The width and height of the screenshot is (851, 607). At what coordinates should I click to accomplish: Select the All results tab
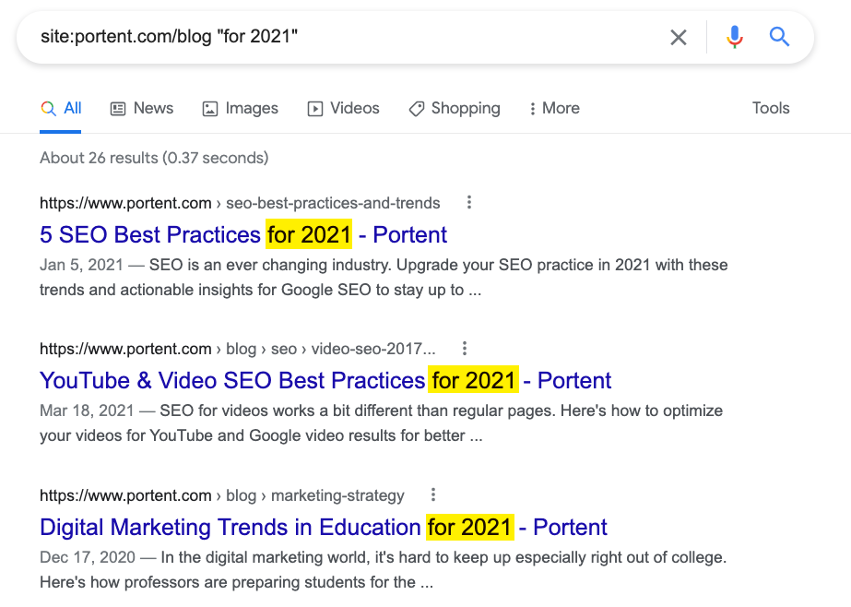click(x=60, y=108)
